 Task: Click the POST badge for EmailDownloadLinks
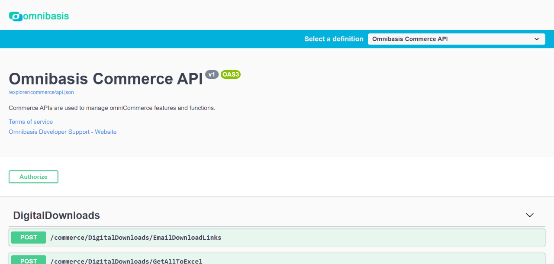[29, 237]
